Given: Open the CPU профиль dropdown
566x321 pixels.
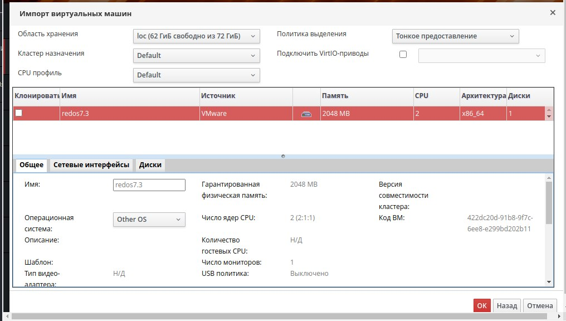Looking at the screenshot, I should coord(196,75).
